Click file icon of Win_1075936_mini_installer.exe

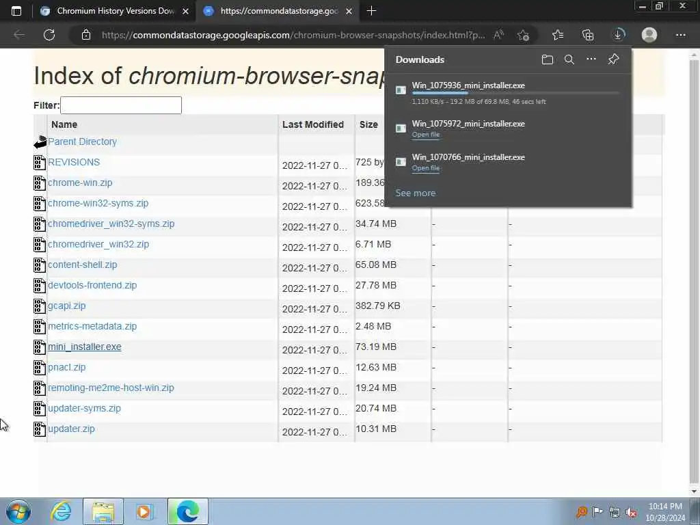tap(401, 90)
